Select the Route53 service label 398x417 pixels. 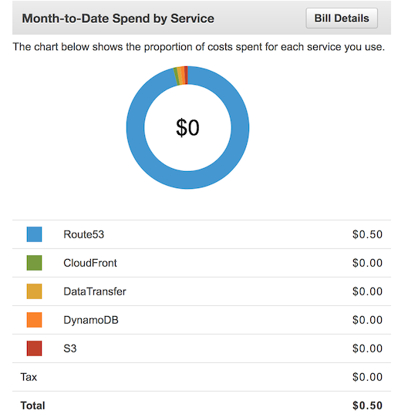(83, 234)
